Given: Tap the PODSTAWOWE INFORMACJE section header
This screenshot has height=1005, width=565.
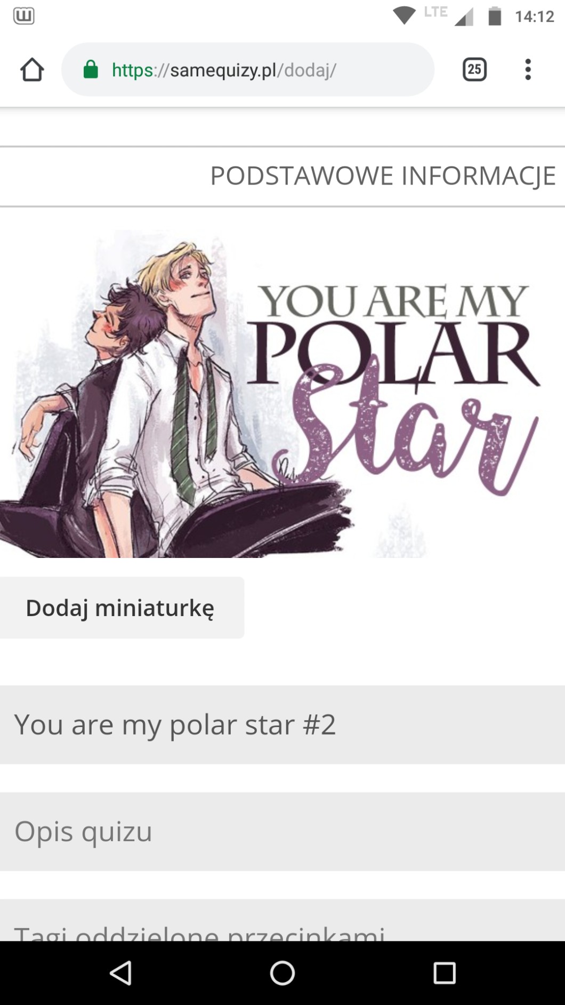Looking at the screenshot, I should tap(383, 176).
